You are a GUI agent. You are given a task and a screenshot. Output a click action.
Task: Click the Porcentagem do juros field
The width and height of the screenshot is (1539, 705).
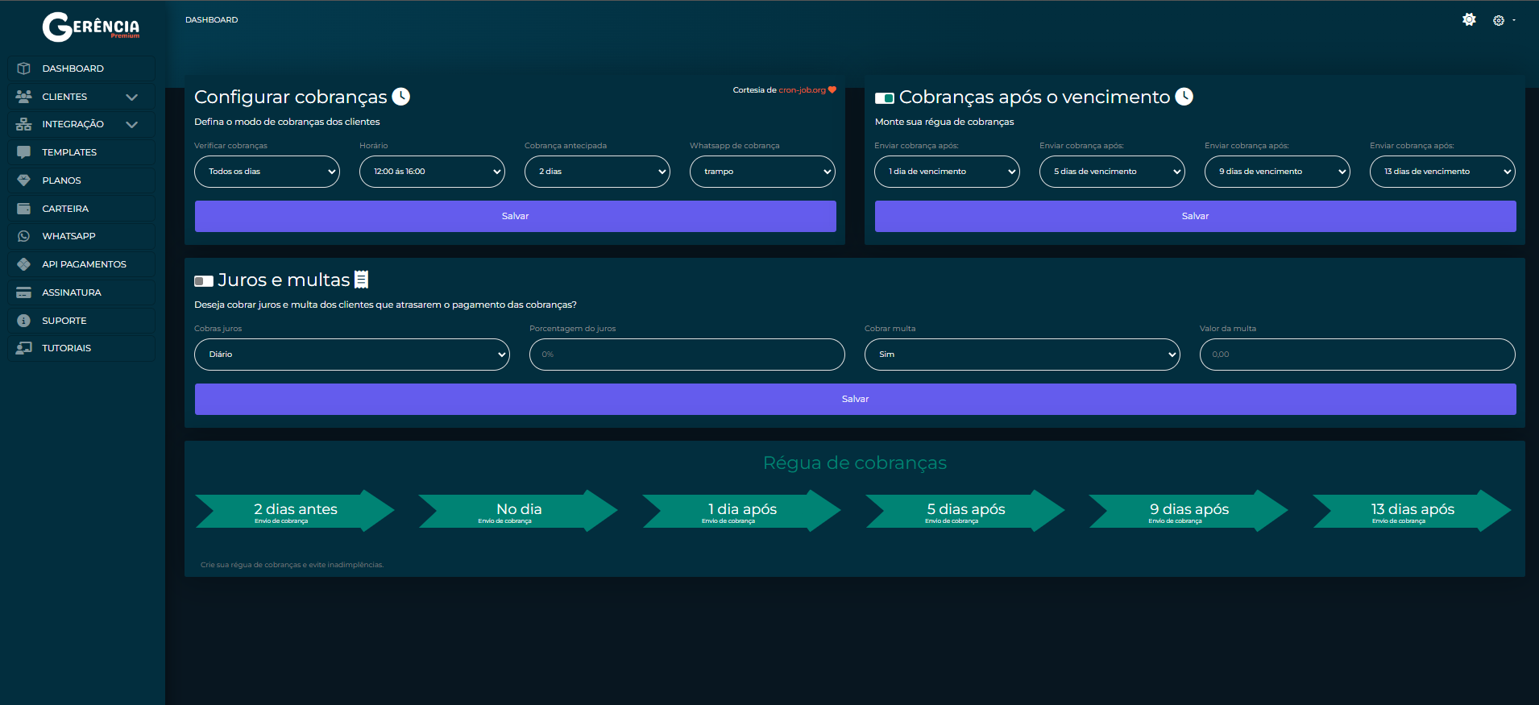tap(687, 355)
